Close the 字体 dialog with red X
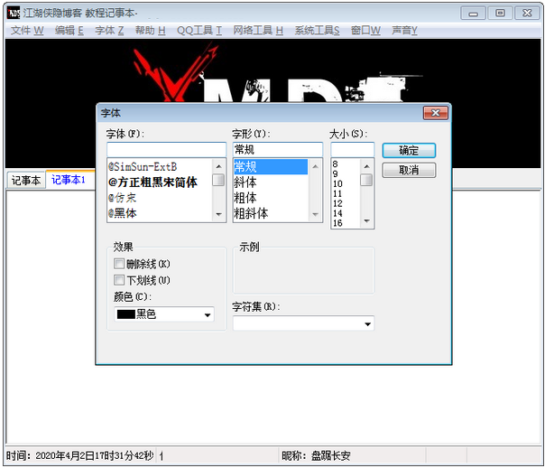The width and height of the screenshot is (545, 468). (435, 113)
